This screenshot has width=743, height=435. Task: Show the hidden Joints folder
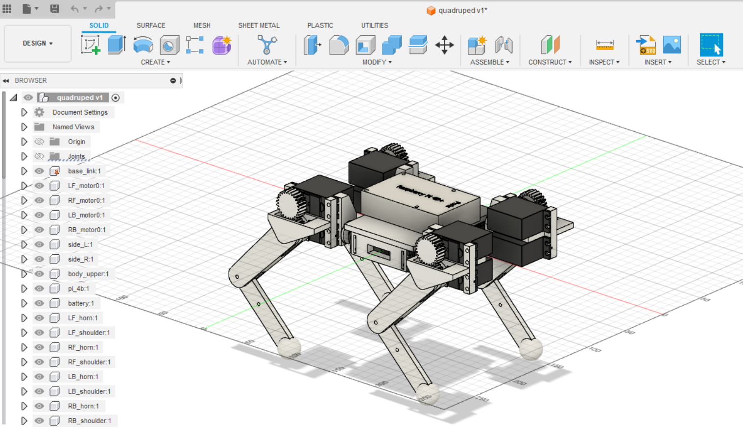[39, 156]
